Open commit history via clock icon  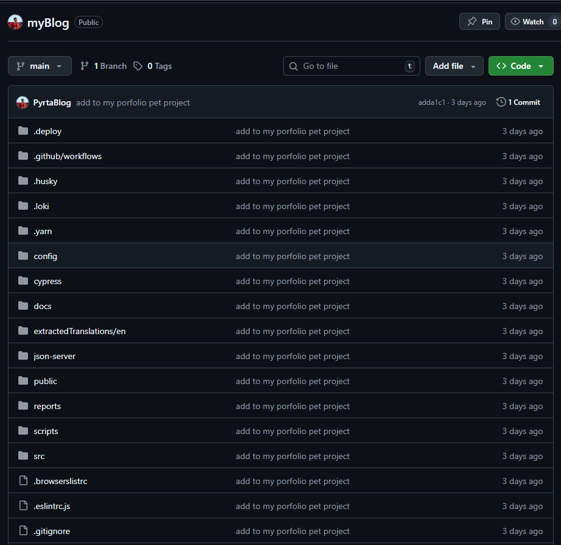click(x=501, y=102)
